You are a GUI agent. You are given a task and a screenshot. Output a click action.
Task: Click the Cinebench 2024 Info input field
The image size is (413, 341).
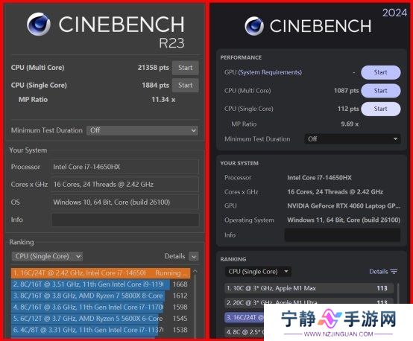[342, 235]
